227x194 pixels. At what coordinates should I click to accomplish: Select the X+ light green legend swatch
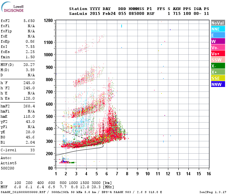coord(218,72)
